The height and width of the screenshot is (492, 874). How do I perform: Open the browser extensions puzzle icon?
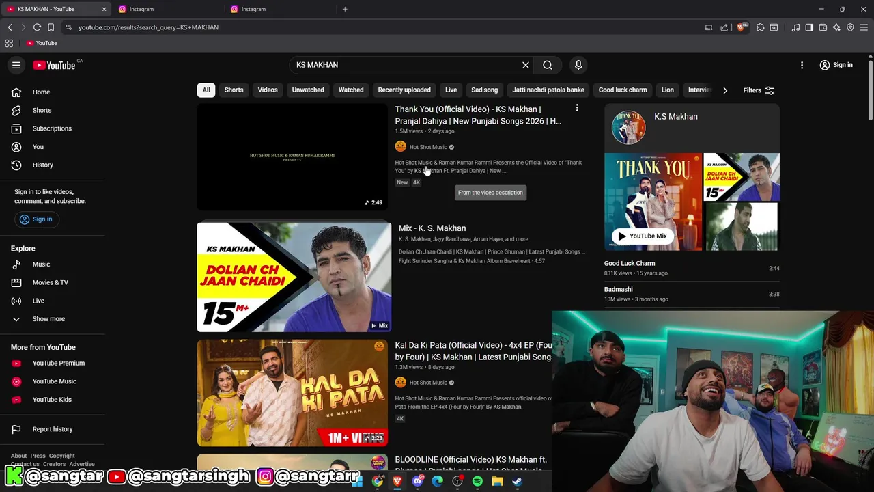point(760,27)
